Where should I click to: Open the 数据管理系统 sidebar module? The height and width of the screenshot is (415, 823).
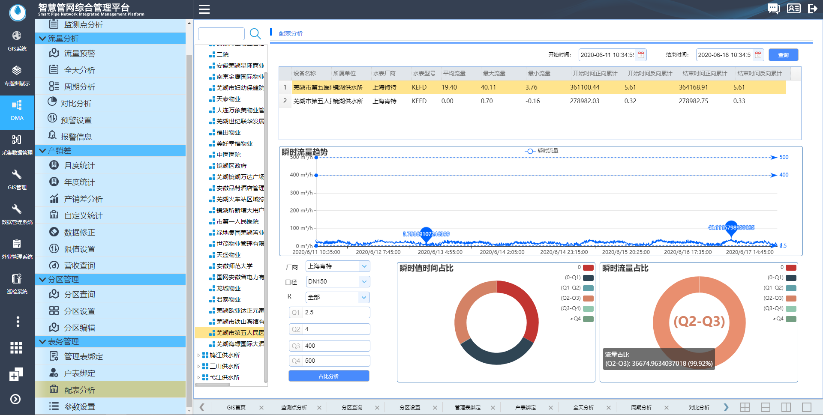coord(17,215)
